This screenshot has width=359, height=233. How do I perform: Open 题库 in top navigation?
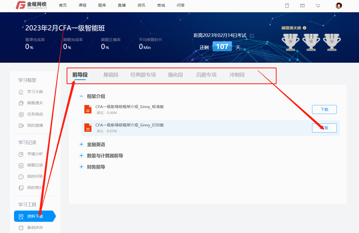pyautogui.click(x=102, y=5)
